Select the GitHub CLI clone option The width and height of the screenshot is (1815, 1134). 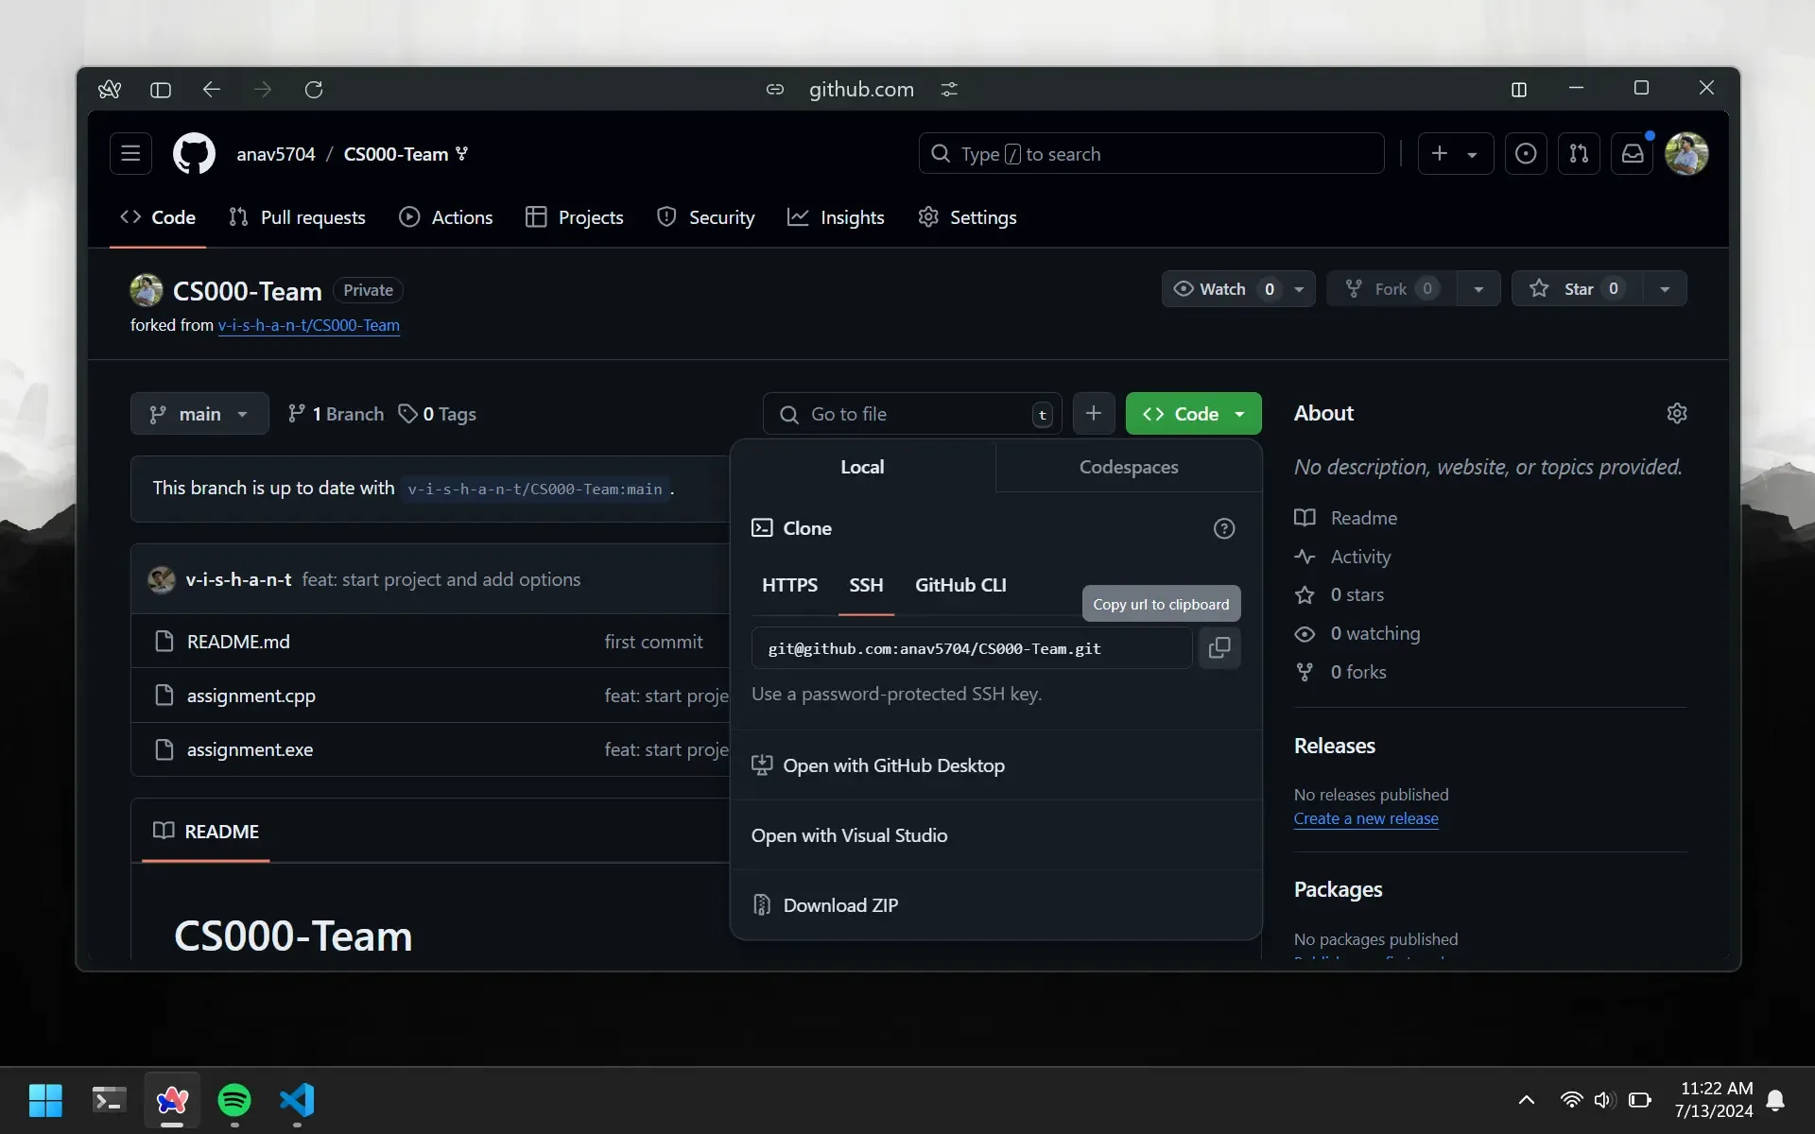[960, 585]
